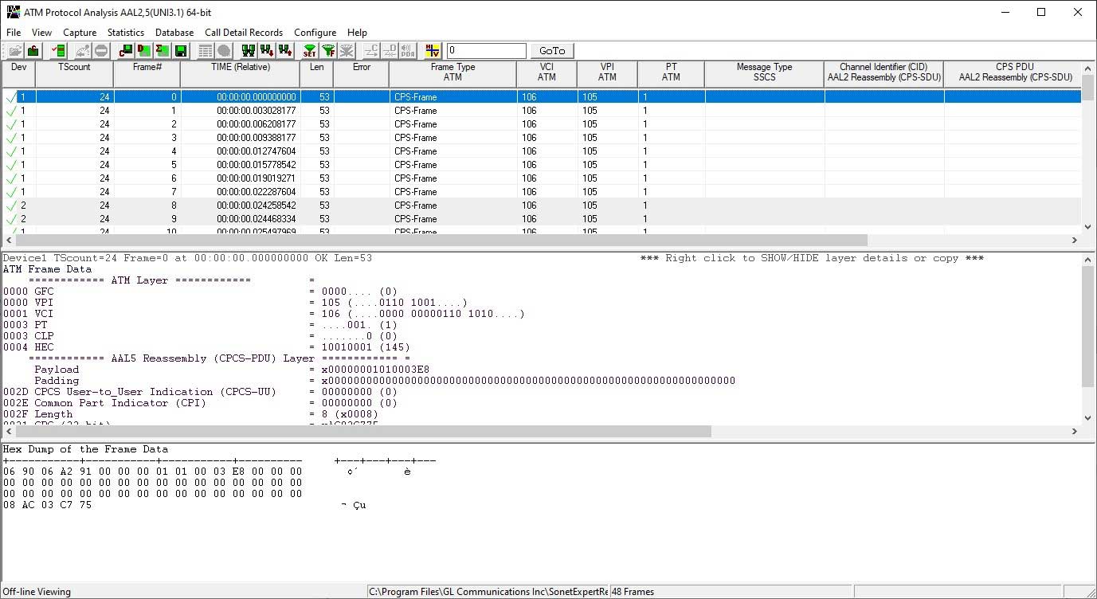Viewport: 1097px width, 599px height.
Task: Open the Capture menu
Action: (x=80, y=33)
